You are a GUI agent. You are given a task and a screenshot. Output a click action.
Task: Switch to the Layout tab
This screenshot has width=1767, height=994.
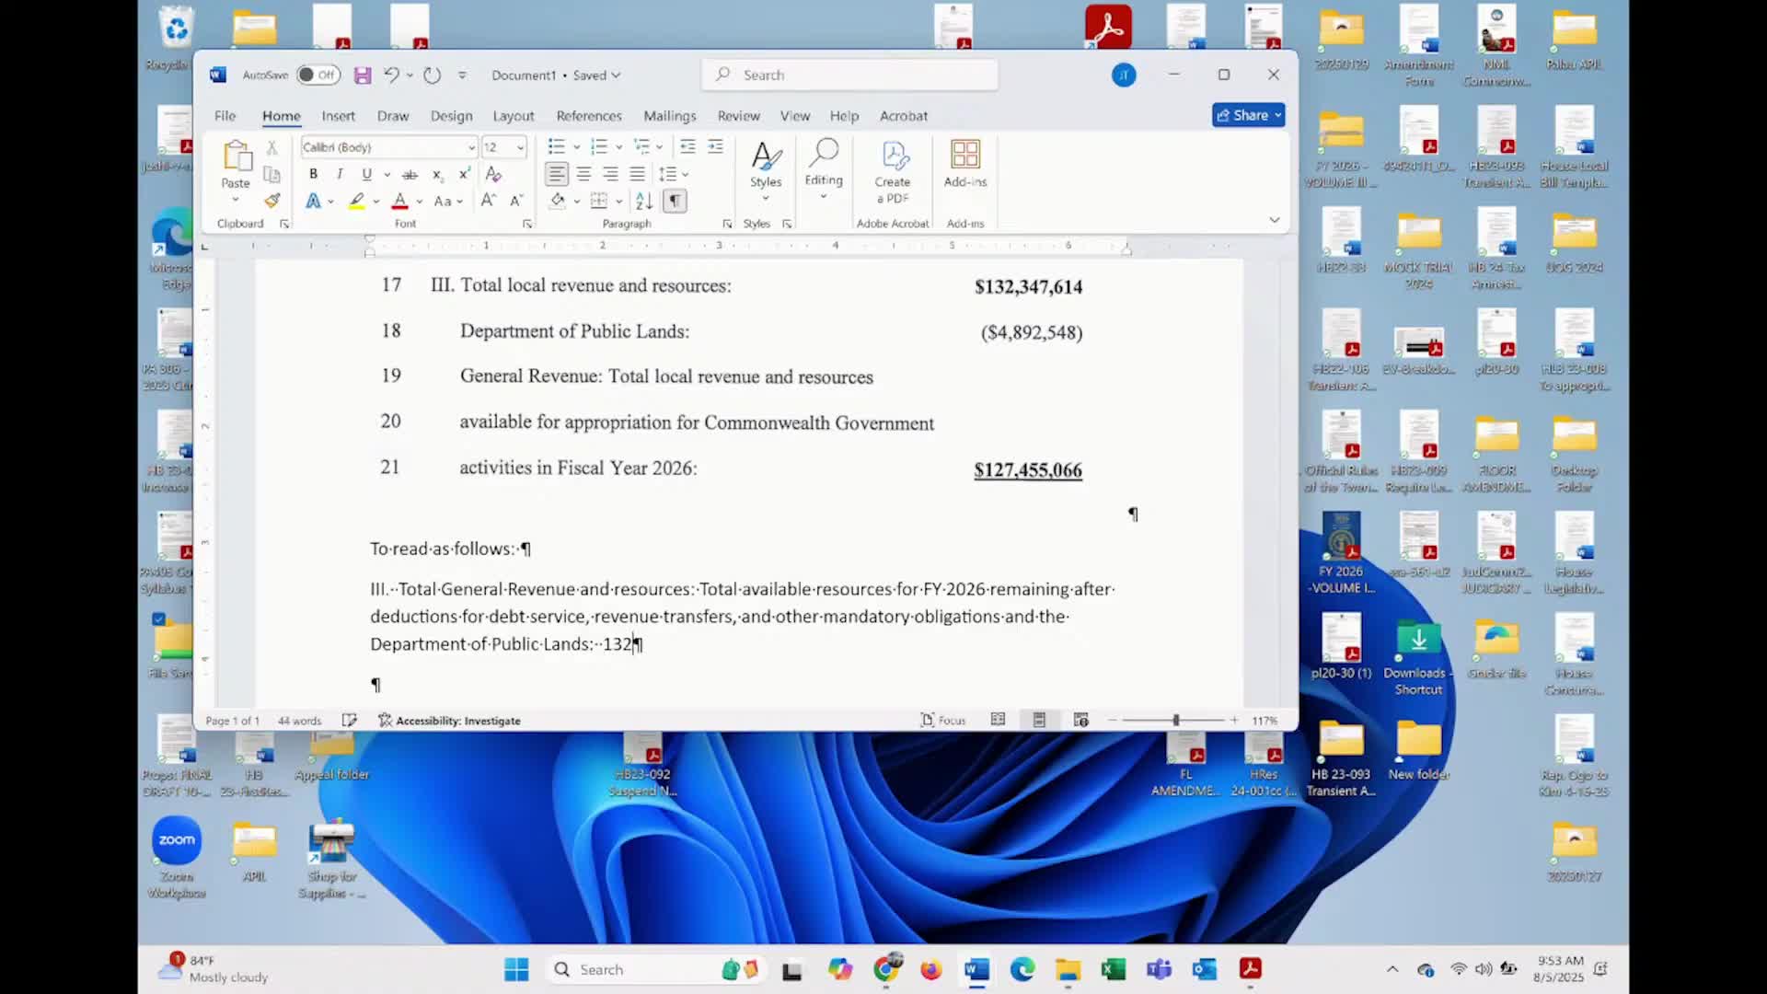coord(513,116)
